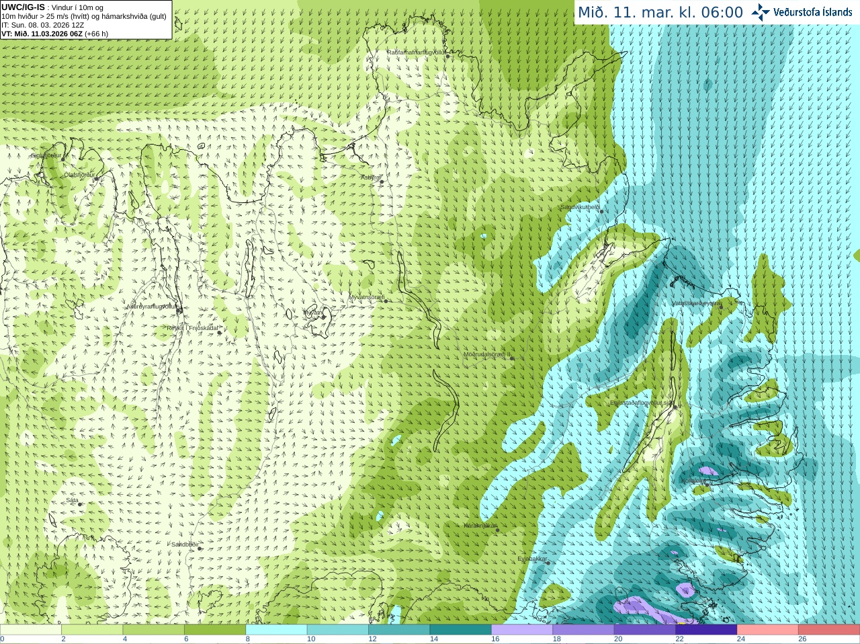Click the Ásbyrgi station label
The height and width of the screenshot is (644, 860).
pos(370,177)
